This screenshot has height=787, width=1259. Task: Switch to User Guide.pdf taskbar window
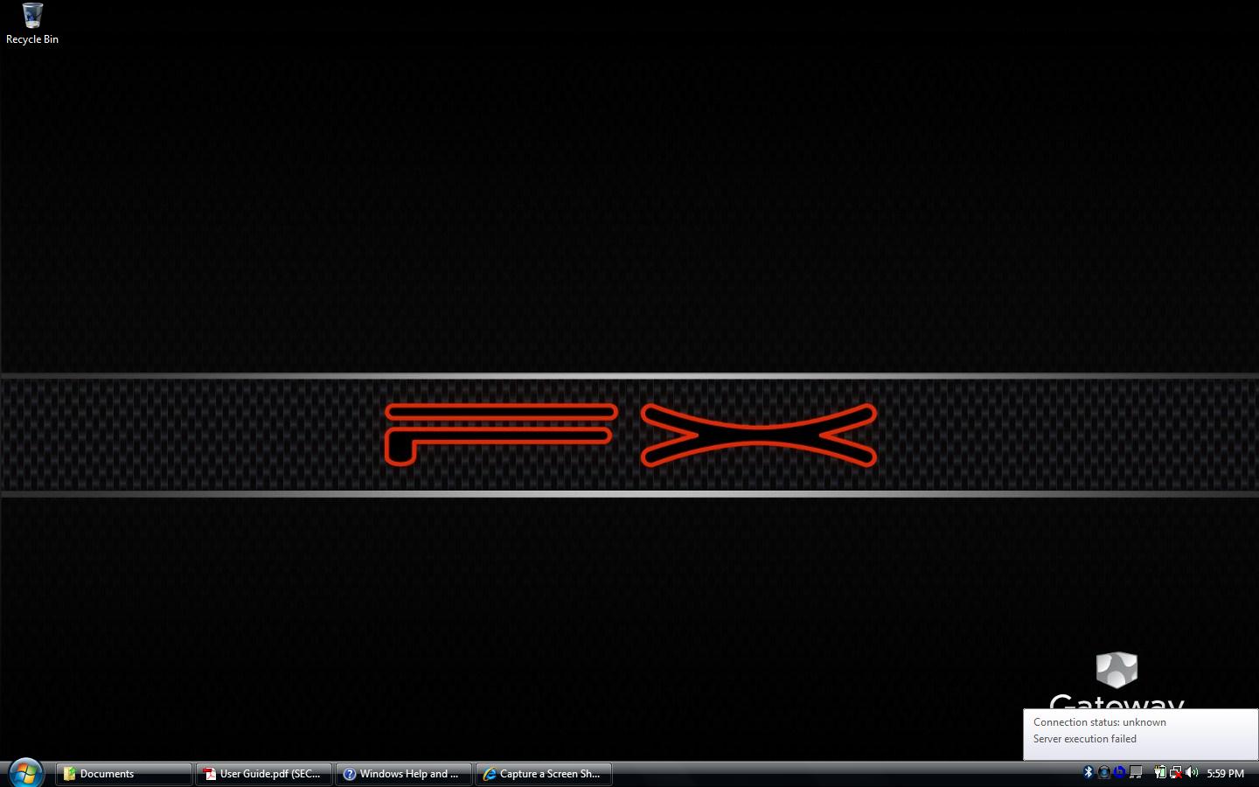point(264,774)
